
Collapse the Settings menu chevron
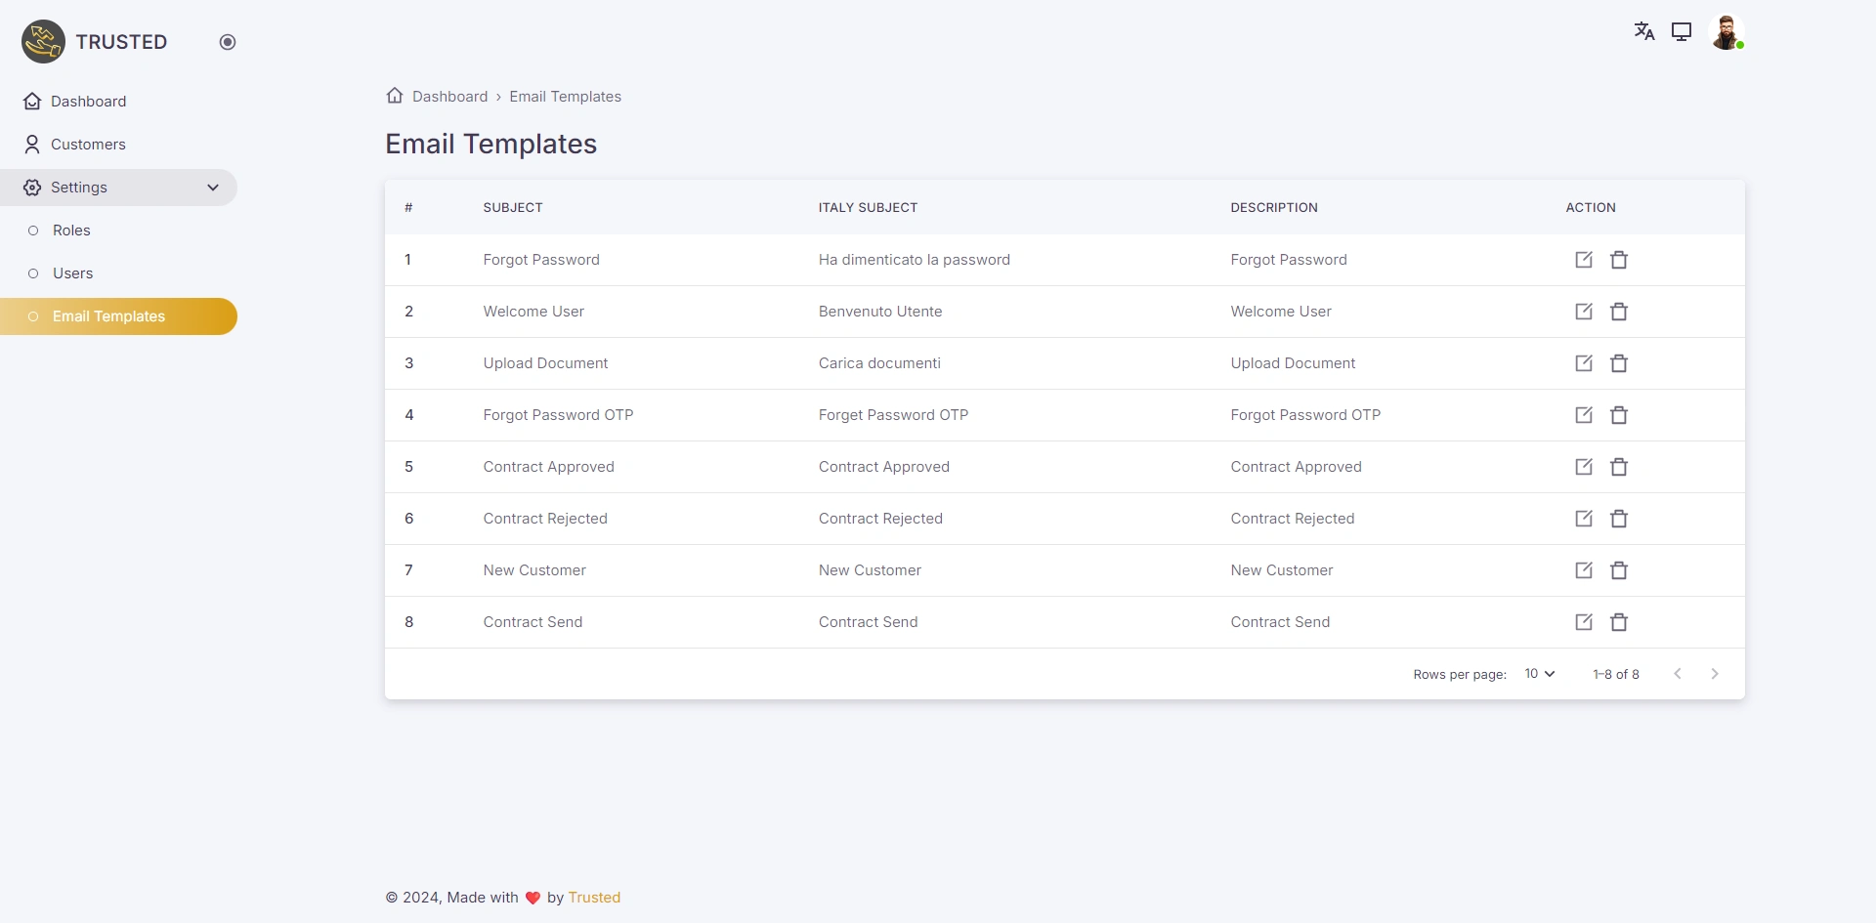(x=213, y=188)
